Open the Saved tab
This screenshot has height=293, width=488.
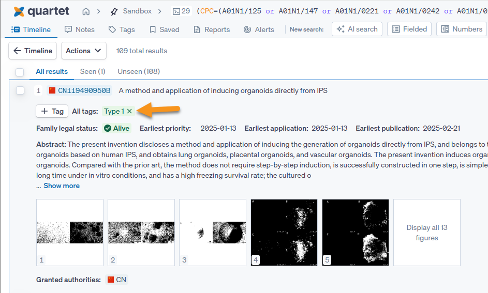[165, 29]
